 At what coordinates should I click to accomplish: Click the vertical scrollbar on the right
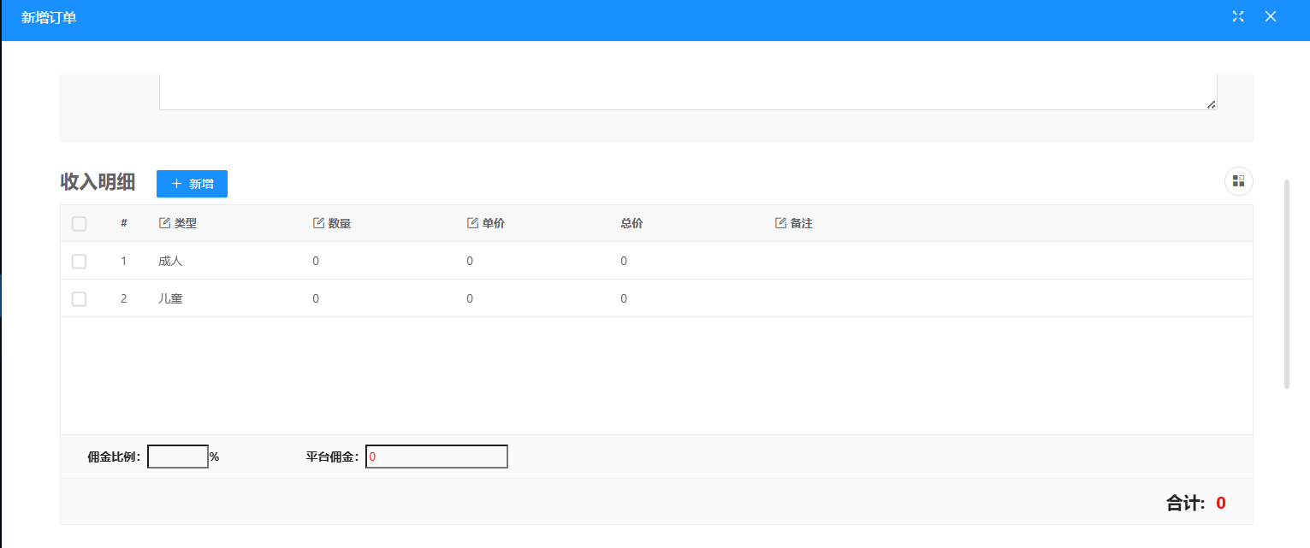(x=1286, y=284)
